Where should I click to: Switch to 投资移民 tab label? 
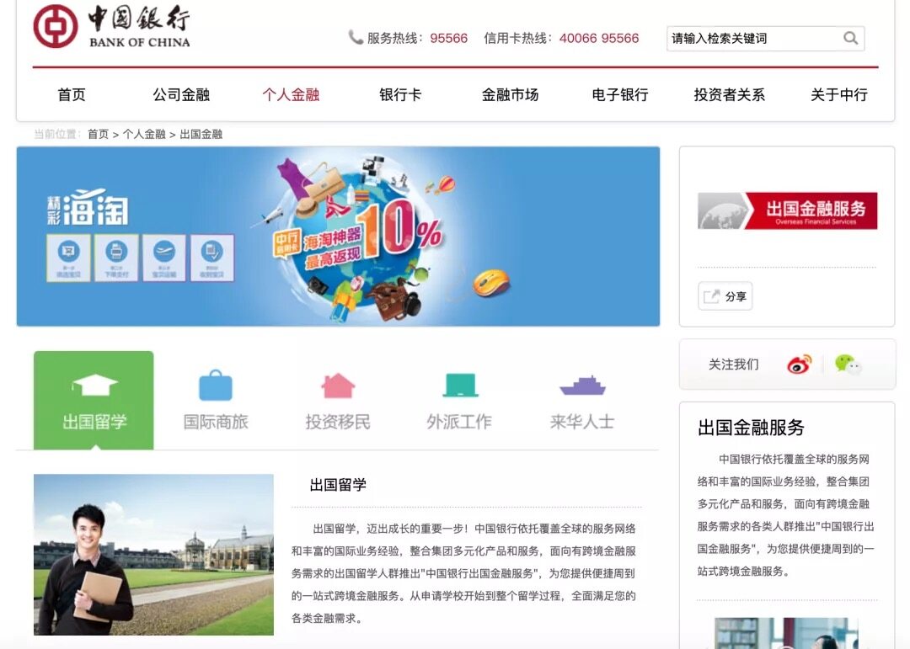[338, 422]
